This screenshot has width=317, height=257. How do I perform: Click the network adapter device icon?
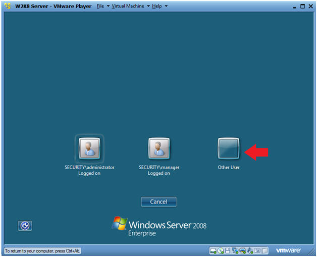(235, 251)
